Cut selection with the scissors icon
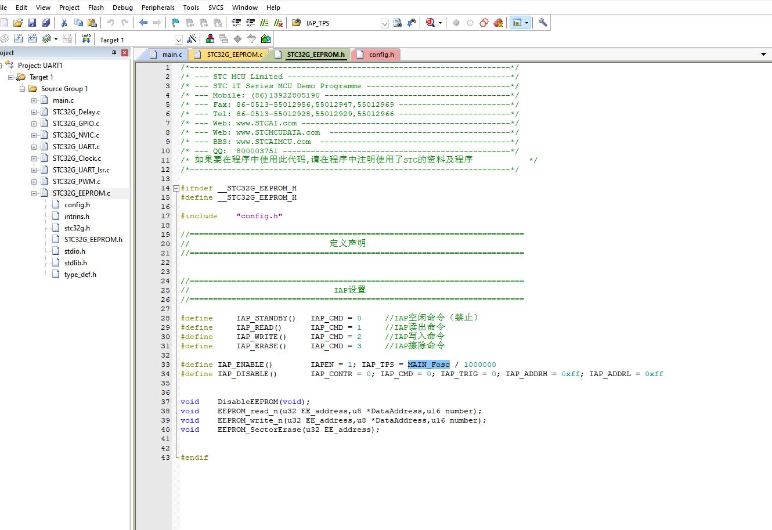Viewport: 772px width, 530px height. (x=64, y=23)
